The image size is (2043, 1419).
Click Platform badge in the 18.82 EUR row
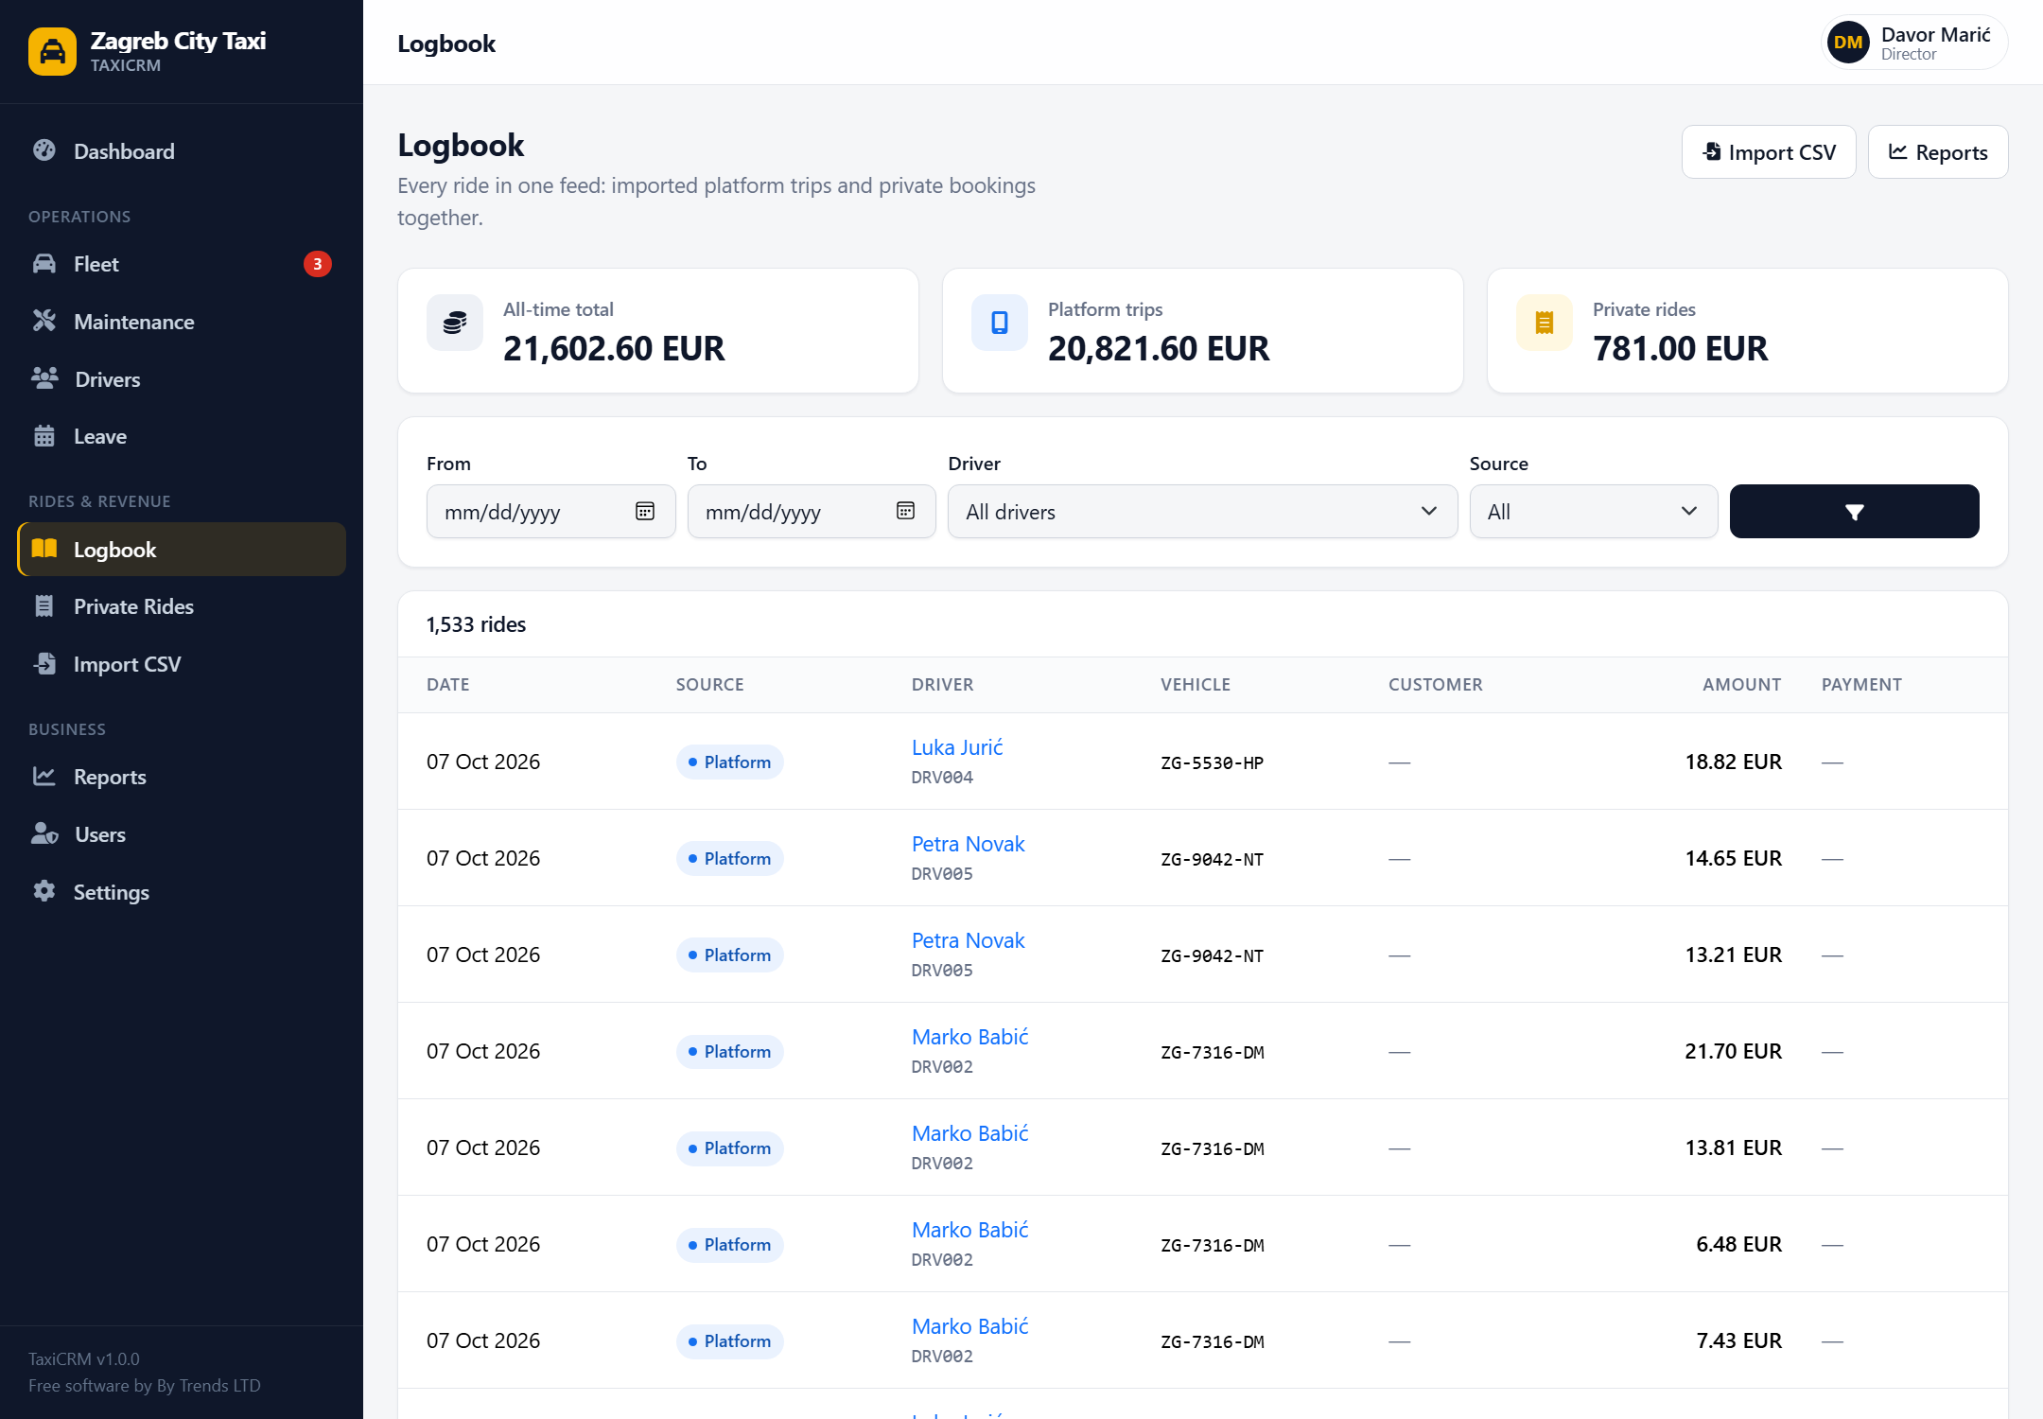point(729,762)
